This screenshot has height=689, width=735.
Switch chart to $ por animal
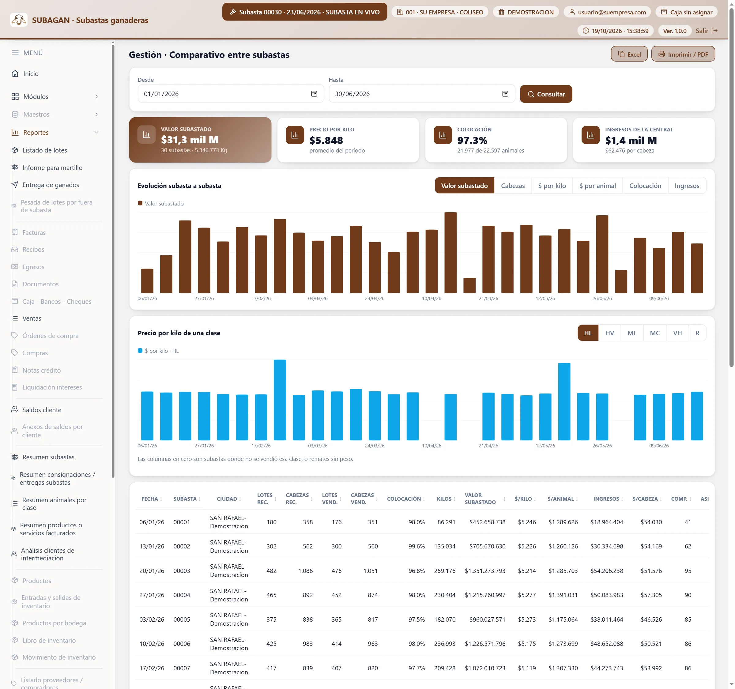coord(597,186)
